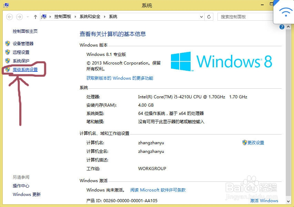
Task: Open 远程设置 from the sidebar
Action: coord(21,52)
